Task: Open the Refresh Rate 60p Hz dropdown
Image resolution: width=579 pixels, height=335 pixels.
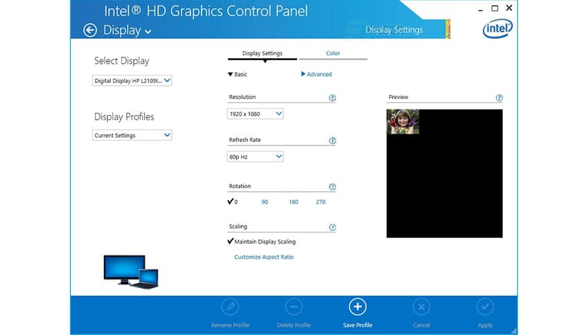Action: (255, 156)
